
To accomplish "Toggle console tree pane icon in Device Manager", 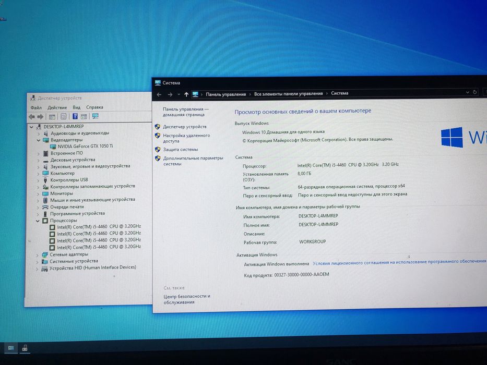I will coord(52,117).
